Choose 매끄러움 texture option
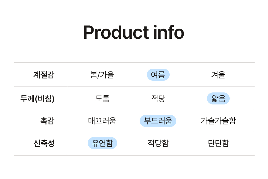Image resolution: width=268 pixels, height=179 pixels. tap(102, 121)
